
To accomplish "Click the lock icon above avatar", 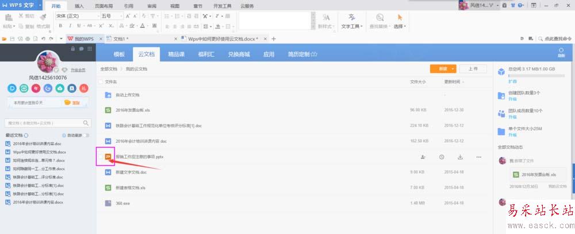I will tap(73, 49).
